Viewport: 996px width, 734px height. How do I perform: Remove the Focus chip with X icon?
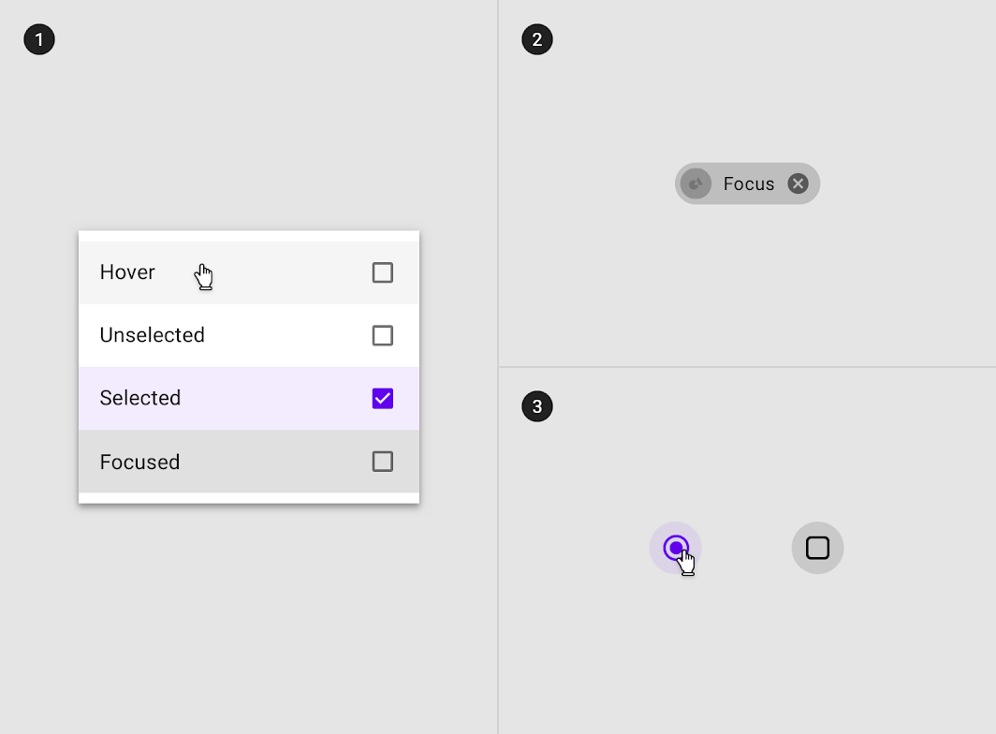coord(798,183)
